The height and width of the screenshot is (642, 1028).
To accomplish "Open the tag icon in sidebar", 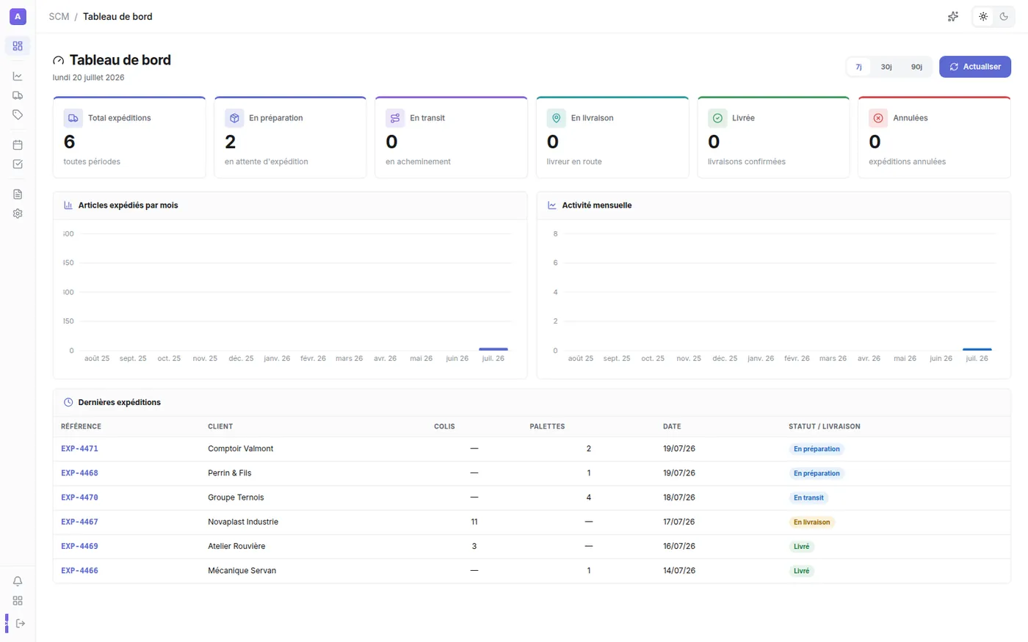I will pos(18,114).
